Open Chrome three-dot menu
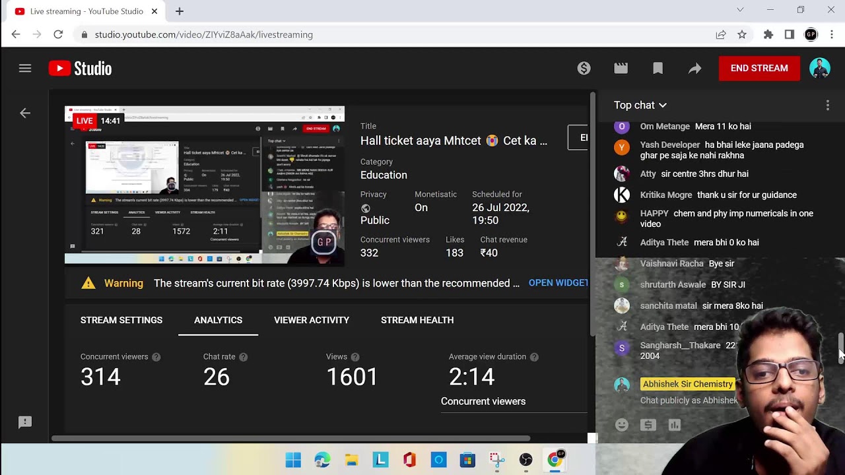The image size is (845, 475). point(832,34)
